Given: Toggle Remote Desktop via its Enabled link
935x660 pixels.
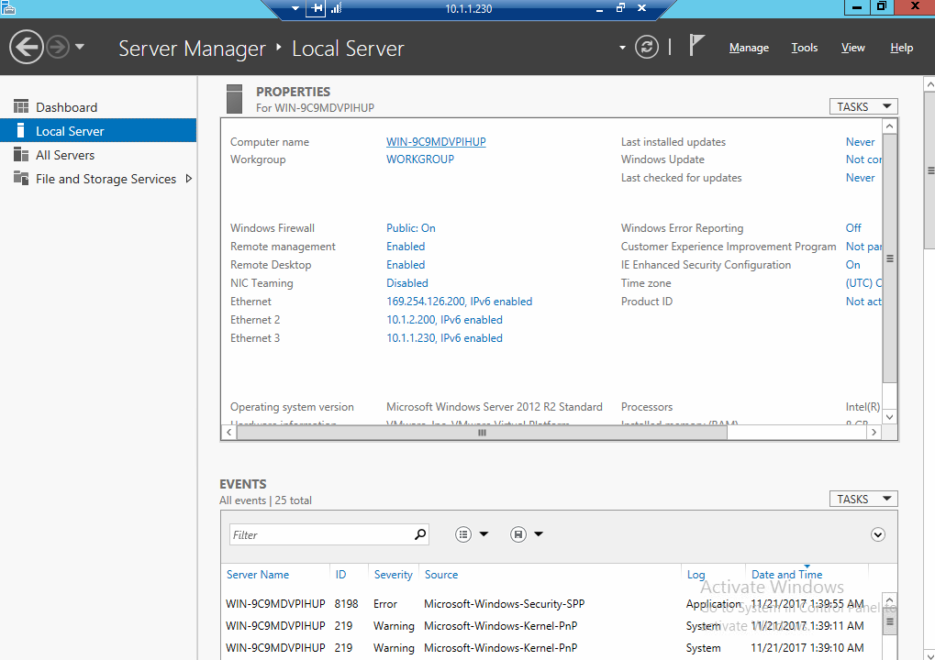Looking at the screenshot, I should (x=405, y=264).
